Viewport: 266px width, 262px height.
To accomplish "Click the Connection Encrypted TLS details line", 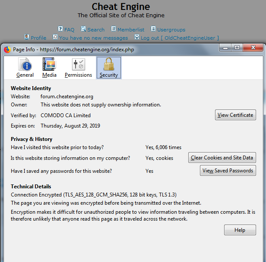I will [94, 195].
